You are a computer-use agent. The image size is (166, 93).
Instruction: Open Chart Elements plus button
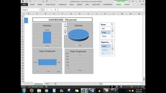pyautogui.click(x=65, y=24)
